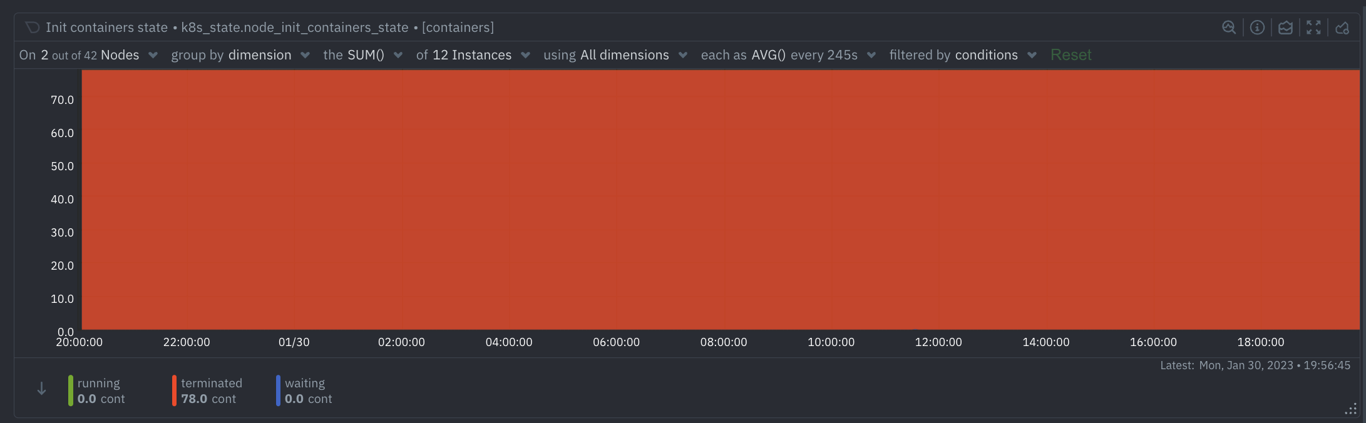Click the Latest timestamp Mon, Jan 30, 2023
Viewport: 1366px width, 423px height.
(x=1255, y=365)
